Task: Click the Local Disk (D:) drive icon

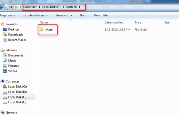Action: [5, 92]
